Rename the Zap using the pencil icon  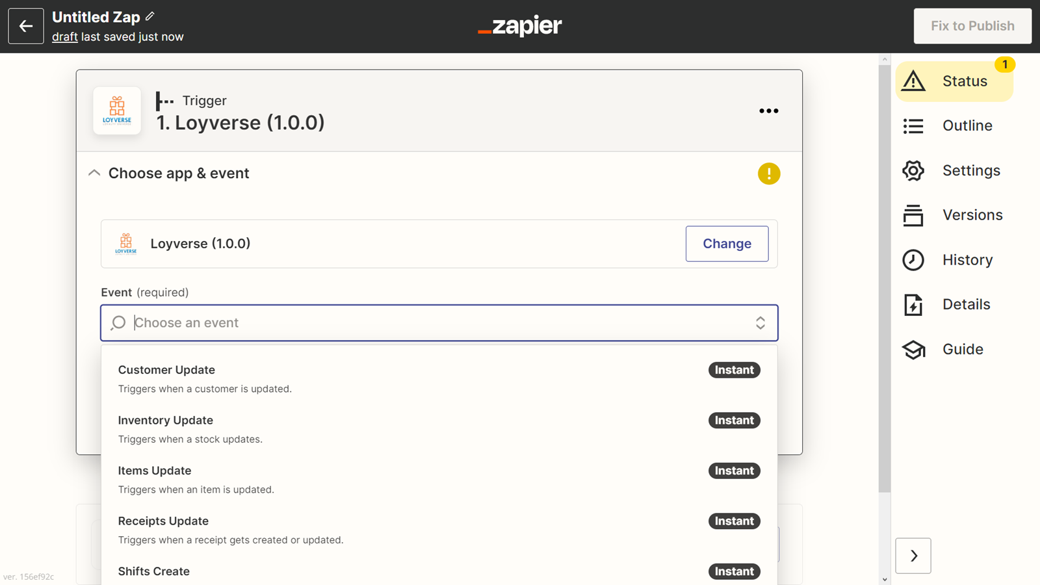point(150,16)
